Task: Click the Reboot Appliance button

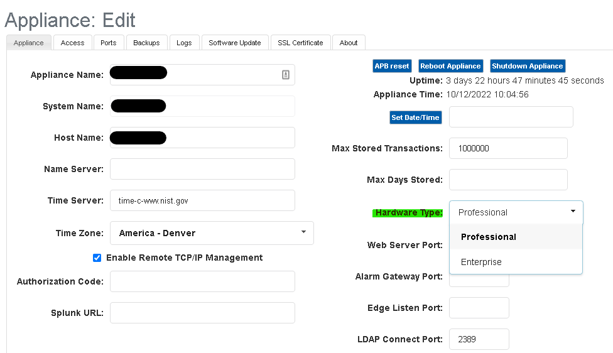Action: pos(450,66)
